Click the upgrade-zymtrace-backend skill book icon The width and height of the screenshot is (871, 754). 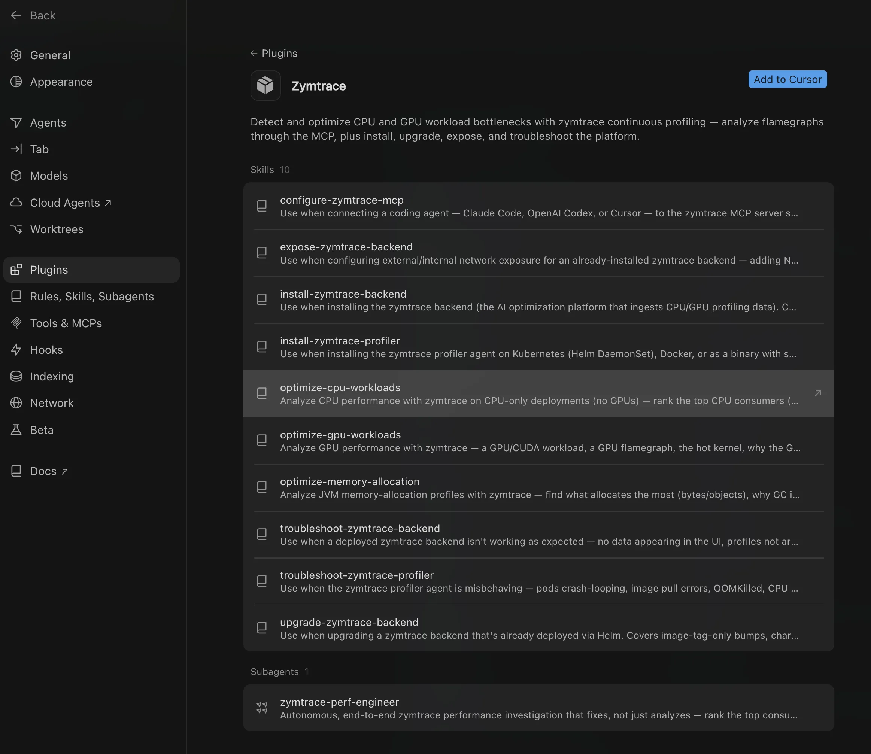tap(262, 628)
